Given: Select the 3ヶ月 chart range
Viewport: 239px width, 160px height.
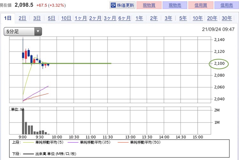Looking at the screenshot, I should [x=110, y=18].
